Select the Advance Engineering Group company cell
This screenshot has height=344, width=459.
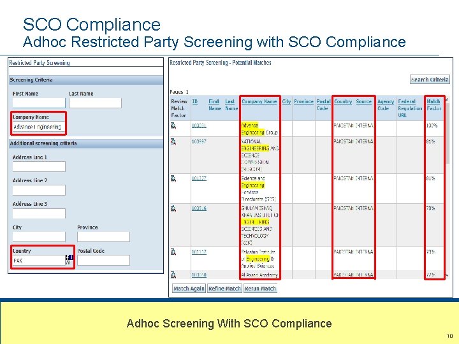click(259, 129)
